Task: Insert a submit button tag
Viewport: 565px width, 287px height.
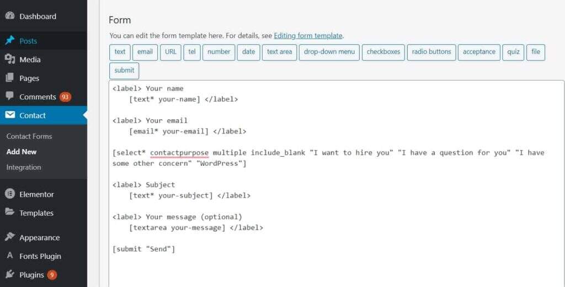Action: pos(124,71)
